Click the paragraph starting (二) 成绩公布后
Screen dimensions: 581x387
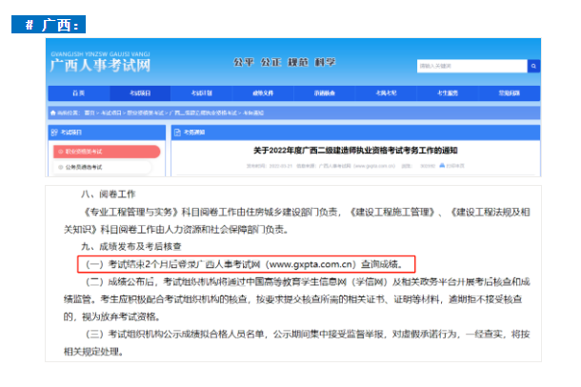pos(297,299)
